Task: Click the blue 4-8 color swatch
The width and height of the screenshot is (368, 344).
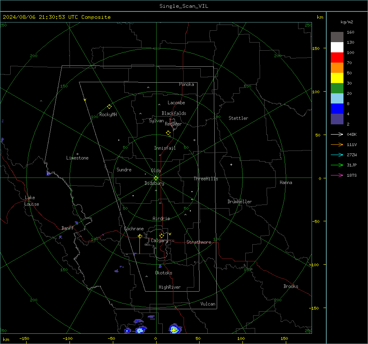Action: tap(337, 108)
